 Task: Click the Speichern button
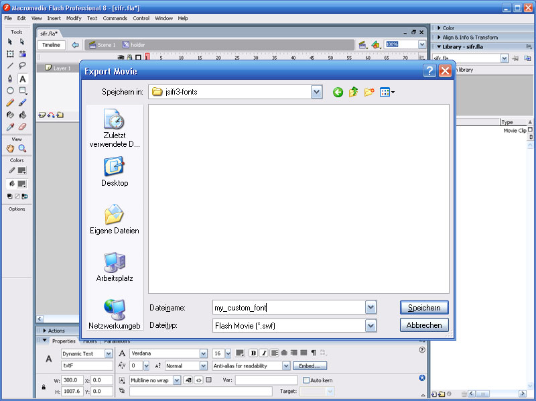(x=424, y=308)
